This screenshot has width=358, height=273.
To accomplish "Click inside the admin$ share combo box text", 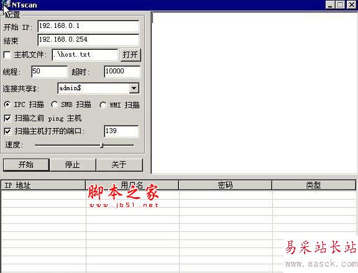I will click(x=94, y=88).
